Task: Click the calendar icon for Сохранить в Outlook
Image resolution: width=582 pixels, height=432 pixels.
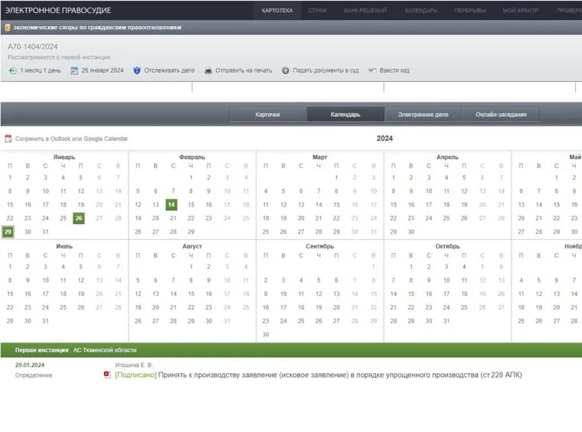Action: coord(8,138)
